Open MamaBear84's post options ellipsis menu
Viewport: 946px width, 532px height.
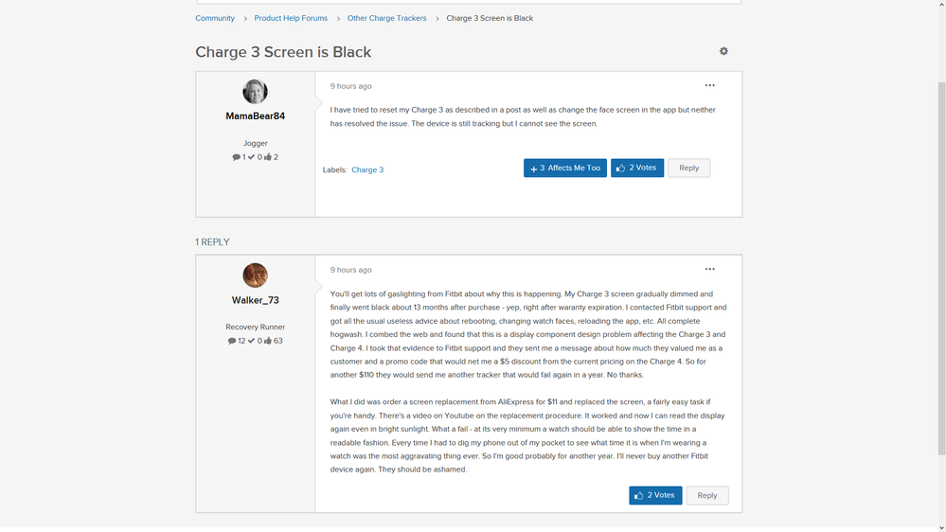pyautogui.click(x=709, y=86)
